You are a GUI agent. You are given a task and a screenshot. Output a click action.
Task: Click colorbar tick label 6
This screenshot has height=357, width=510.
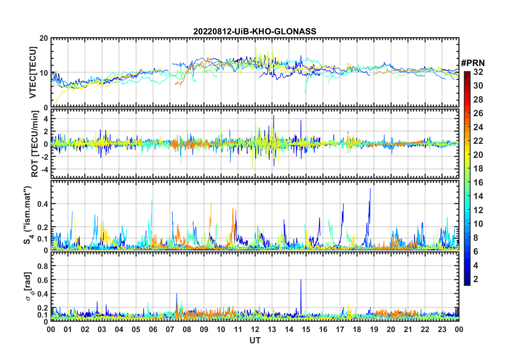coord(476,252)
